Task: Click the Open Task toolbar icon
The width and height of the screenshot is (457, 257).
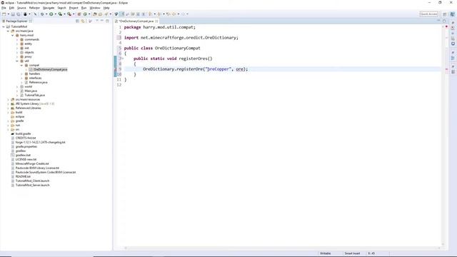Action: click(100, 14)
